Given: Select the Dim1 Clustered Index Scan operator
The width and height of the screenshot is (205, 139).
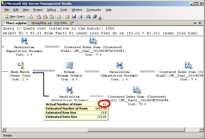Looking at the screenshot, I should (x=93, y=47).
